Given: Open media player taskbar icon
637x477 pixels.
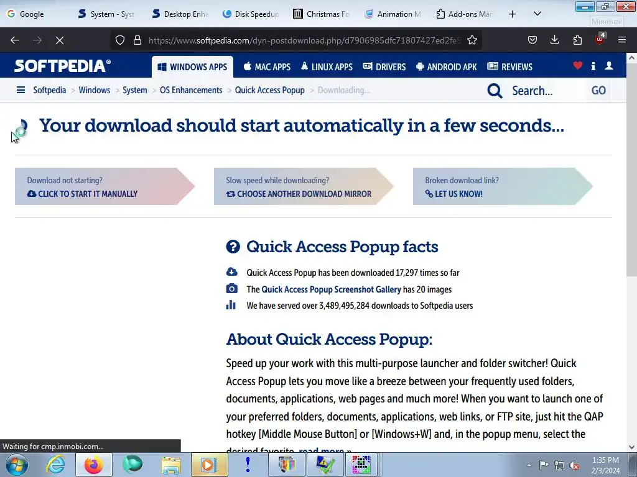Looking at the screenshot, I should tap(209, 465).
